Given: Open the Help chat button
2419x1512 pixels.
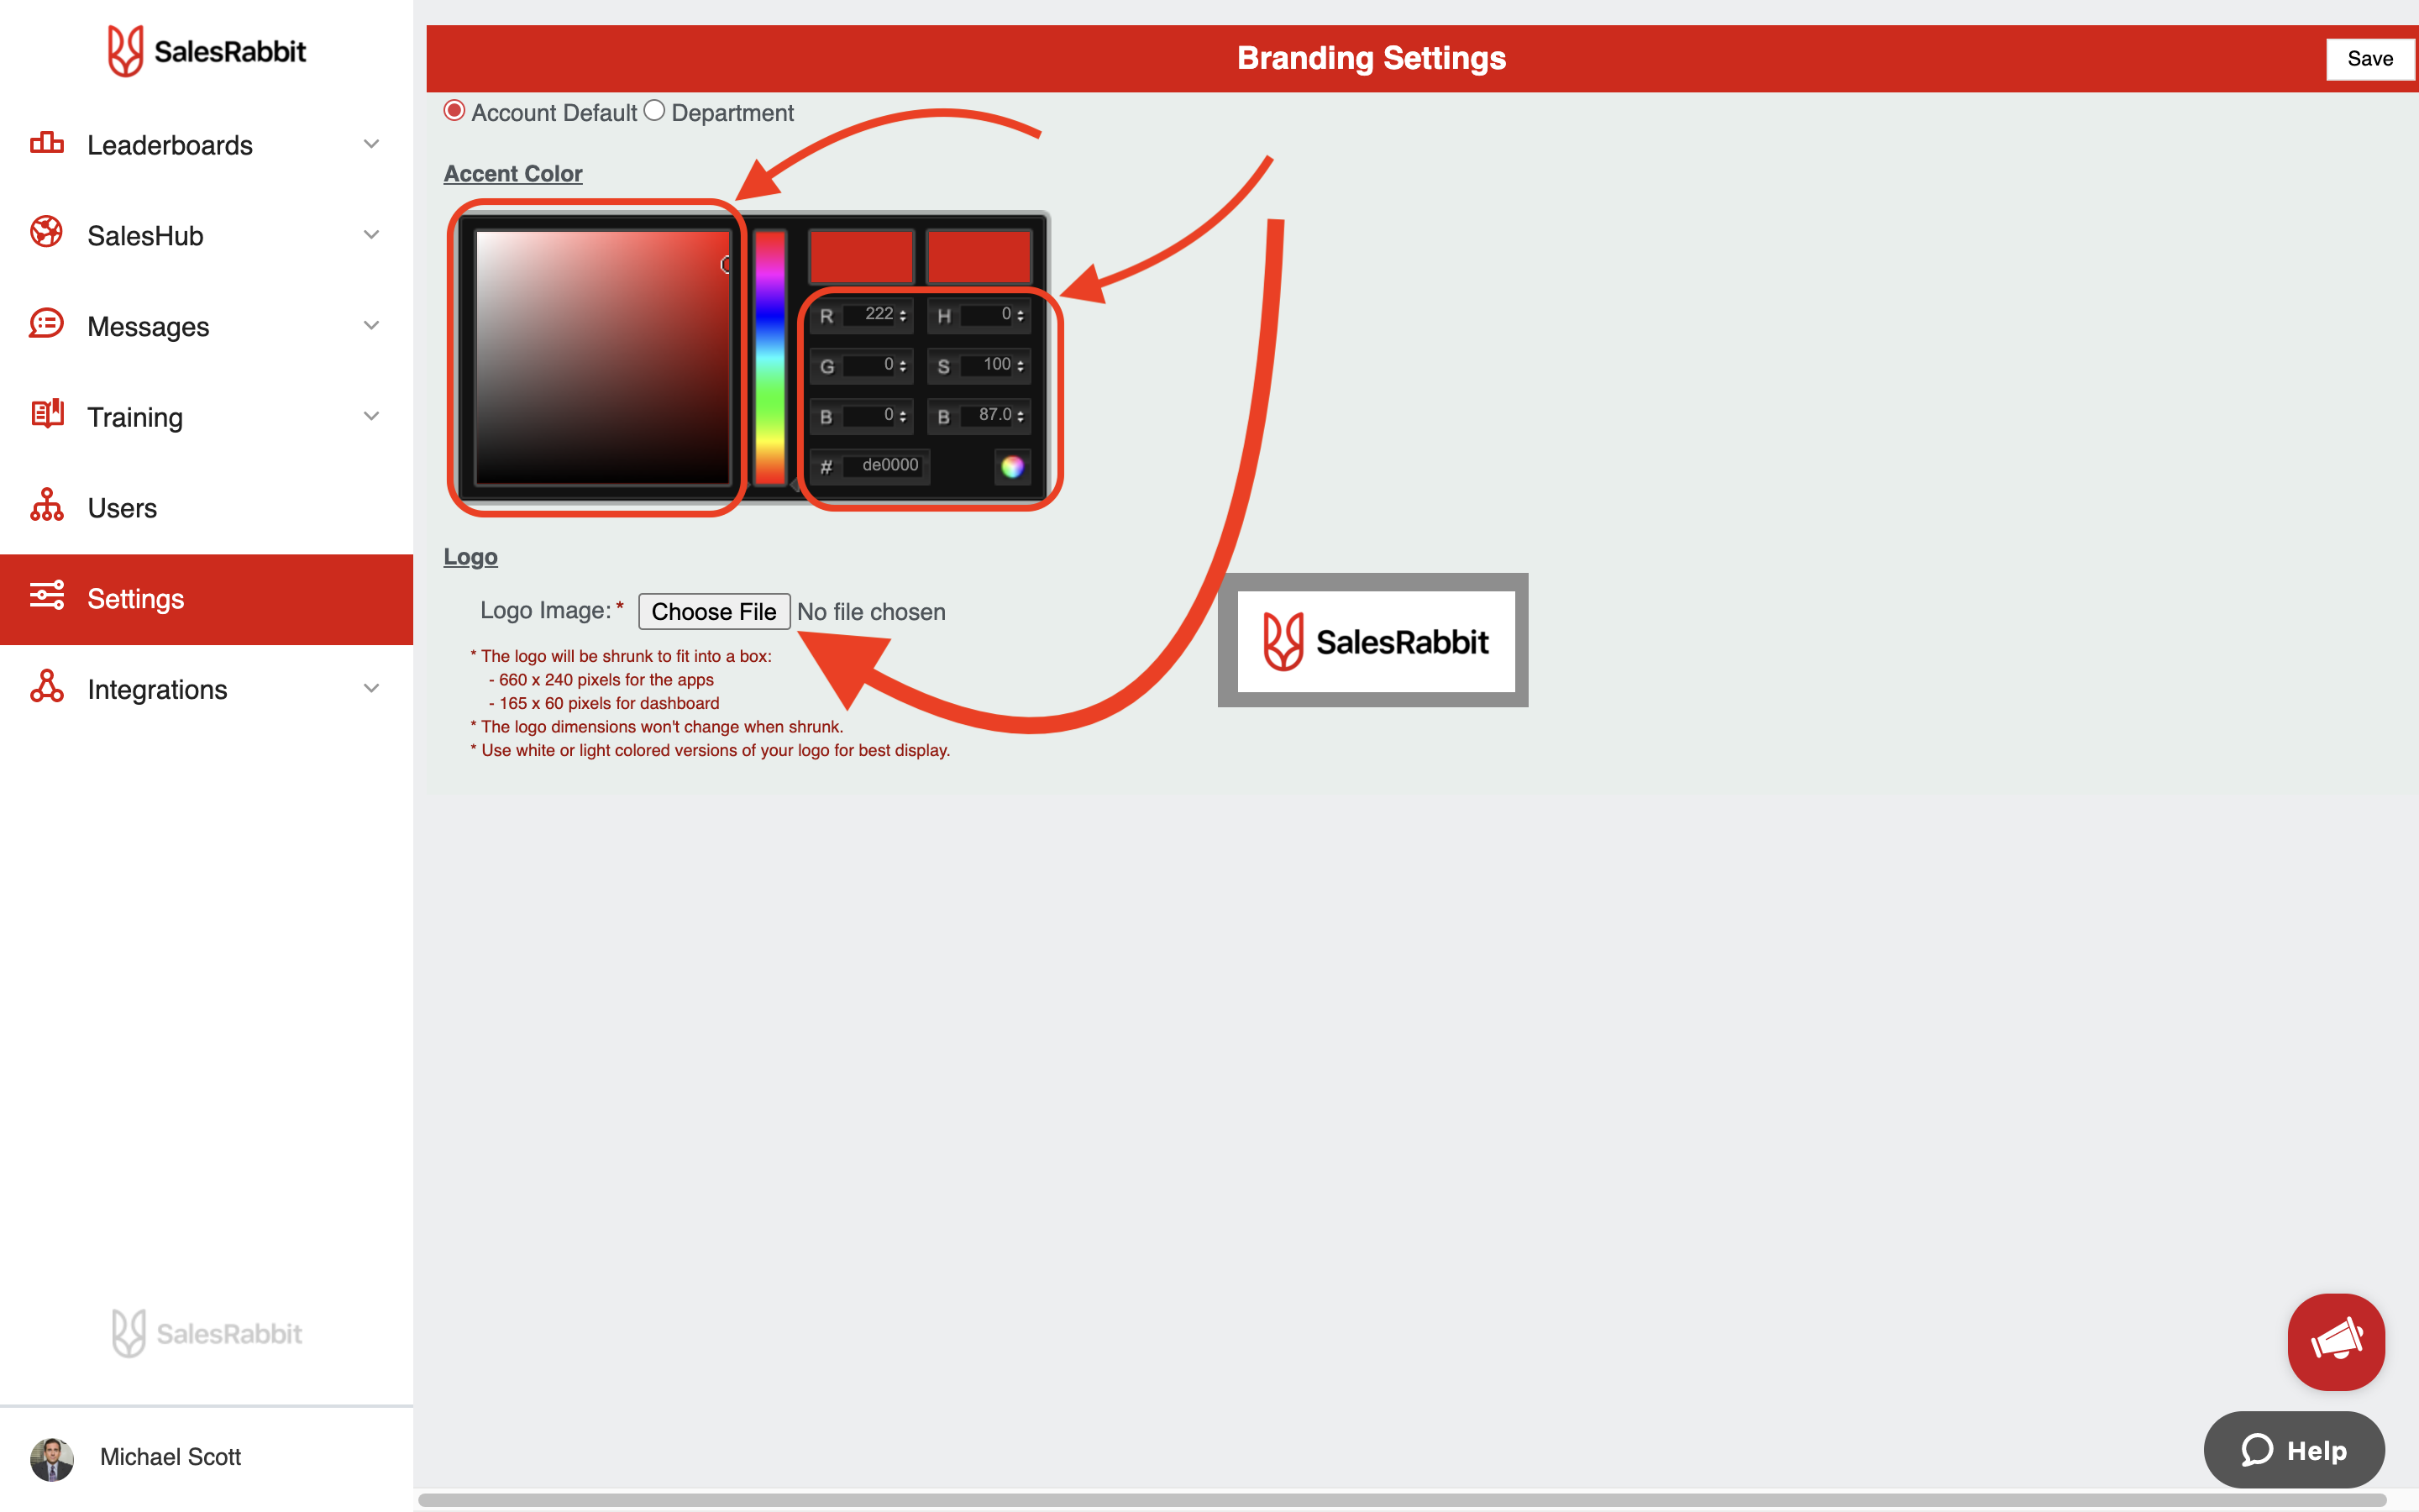Looking at the screenshot, I should [x=2293, y=1449].
